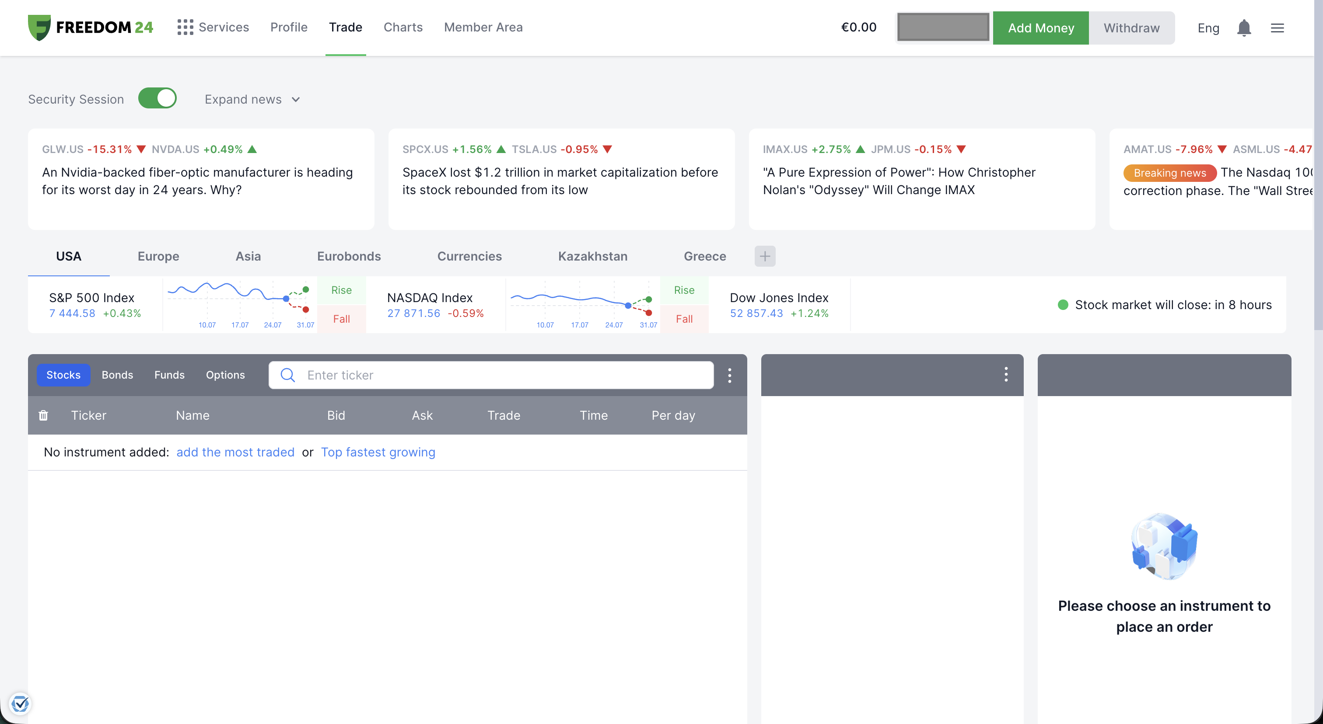Click the order panel instrument illustration
The width and height of the screenshot is (1323, 724).
tap(1164, 546)
